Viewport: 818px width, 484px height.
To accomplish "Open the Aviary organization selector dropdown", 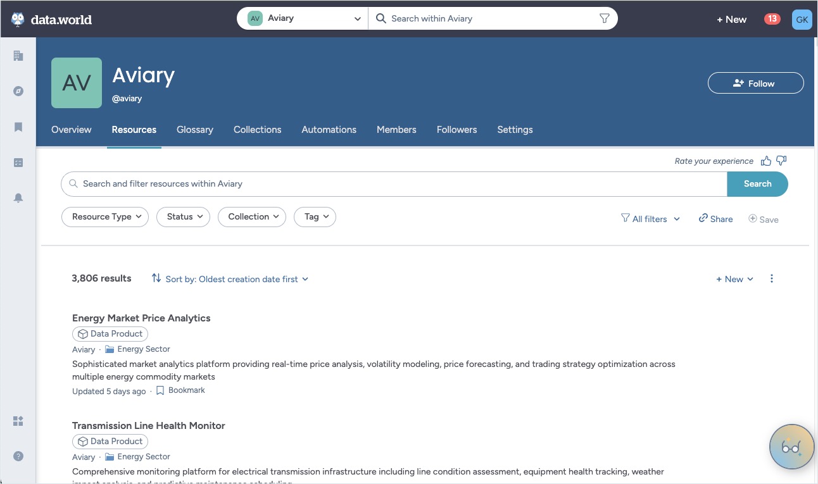I will pyautogui.click(x=303, y=18).
